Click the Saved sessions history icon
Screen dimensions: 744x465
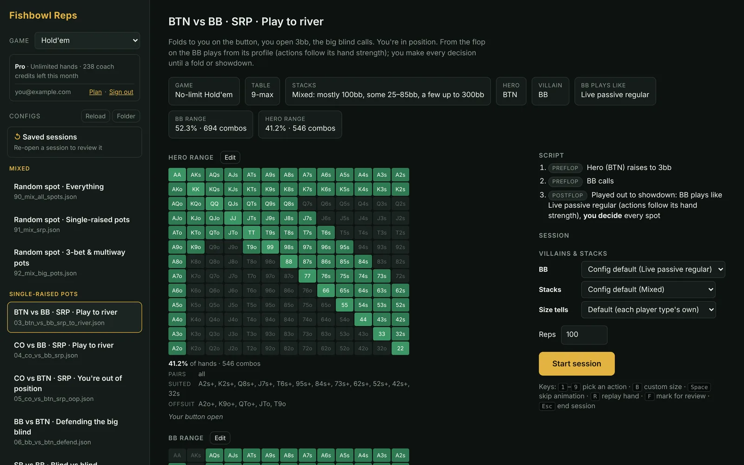coord(17,137)
